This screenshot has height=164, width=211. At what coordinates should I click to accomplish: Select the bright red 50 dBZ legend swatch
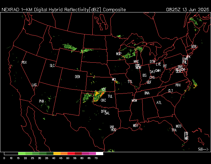[71, 154]
